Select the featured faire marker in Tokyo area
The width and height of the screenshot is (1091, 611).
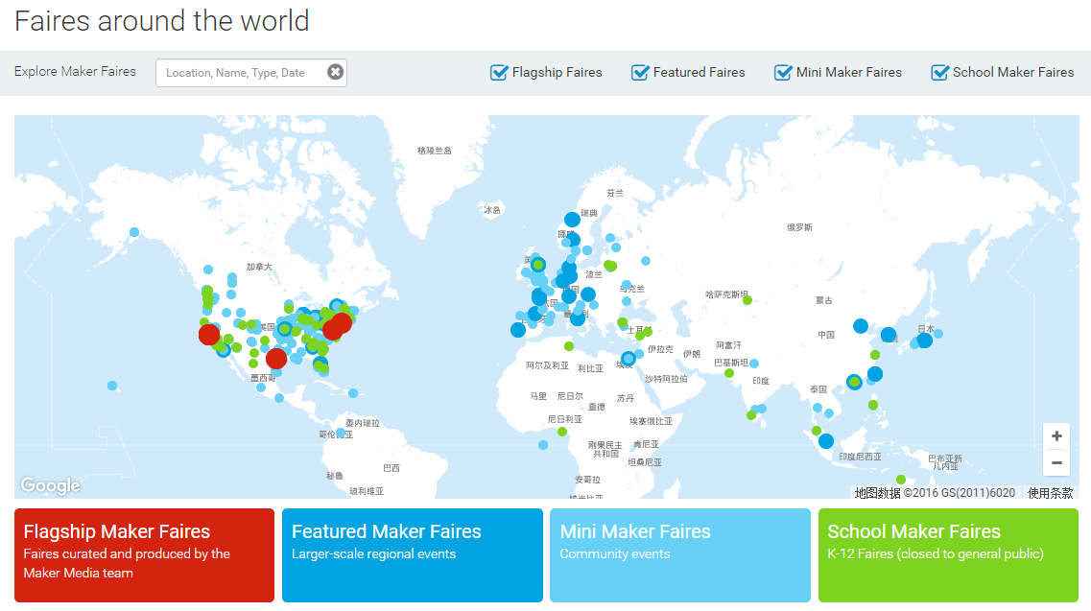click(924, 341)
